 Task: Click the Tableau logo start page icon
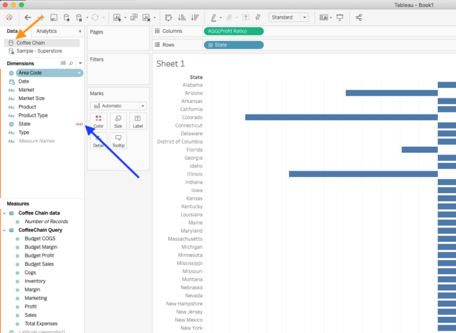10,17
